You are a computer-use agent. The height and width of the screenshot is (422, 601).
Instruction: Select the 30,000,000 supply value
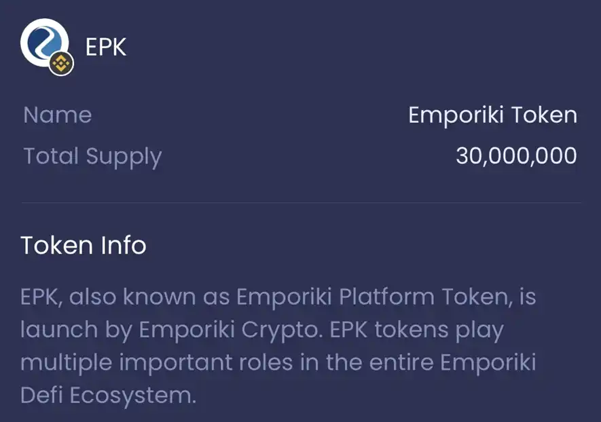[516, 156]
